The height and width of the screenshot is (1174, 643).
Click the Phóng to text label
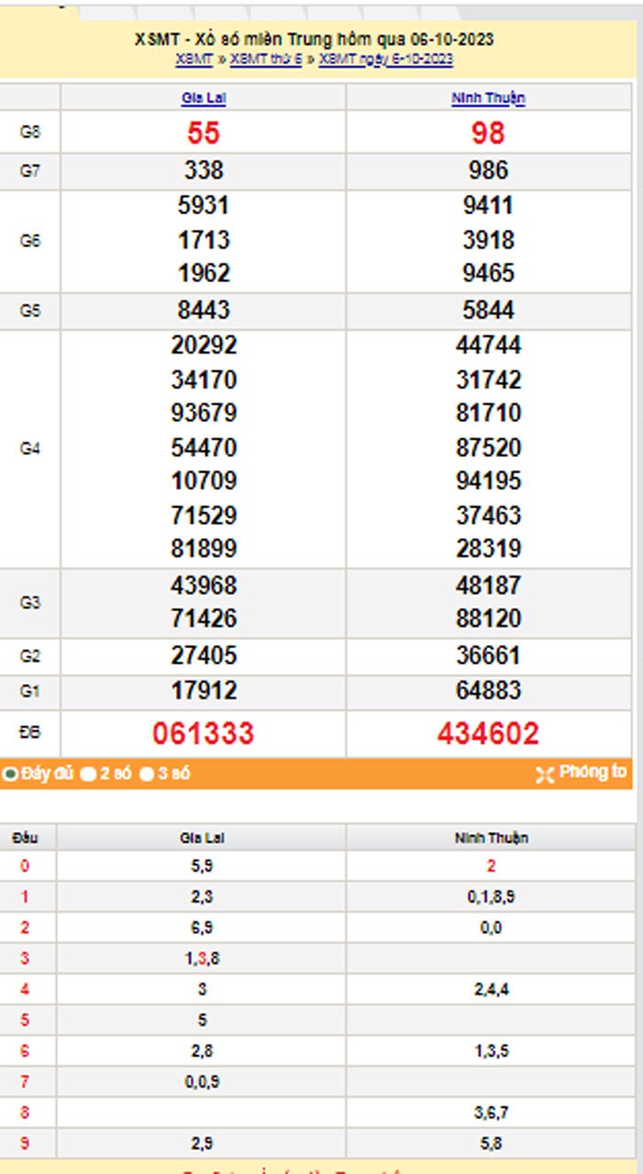pyautogui.click(x=592, y=772)
